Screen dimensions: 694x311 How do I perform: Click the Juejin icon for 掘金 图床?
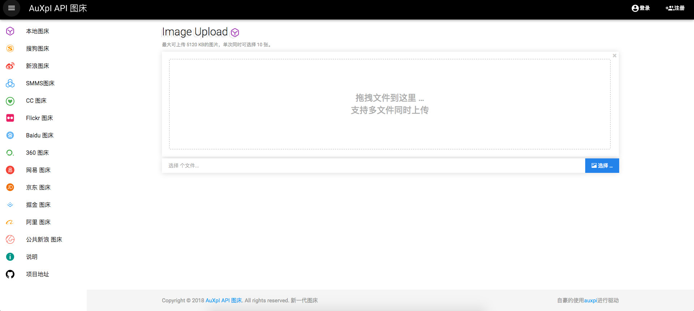(10, 205)
